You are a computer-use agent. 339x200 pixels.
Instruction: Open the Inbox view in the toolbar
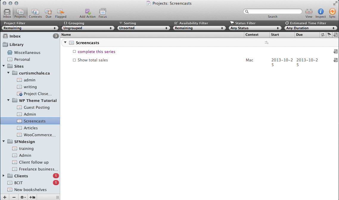point(7,12)
